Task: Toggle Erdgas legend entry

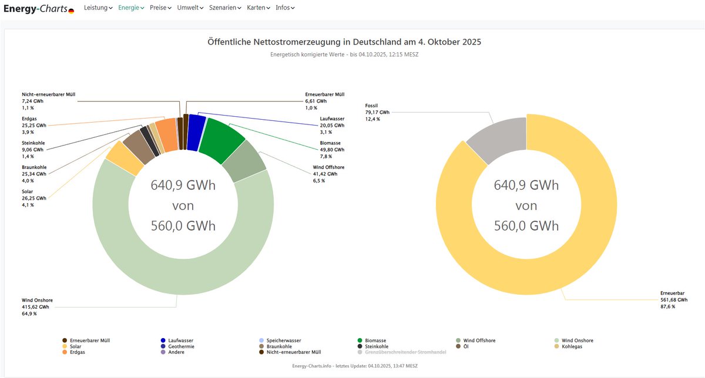Action: pyautogui.click(x=73, y=352)
